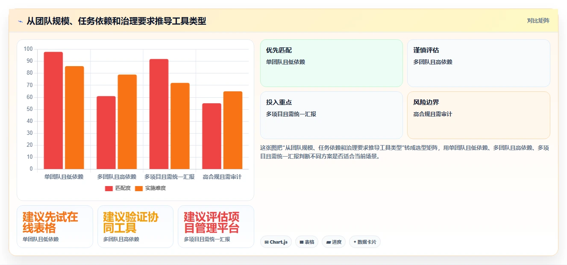Click the x-axis label 多团队且高依赖
Image resolution: width=567 pixels, height=265 pixels.
coord(117,177)
